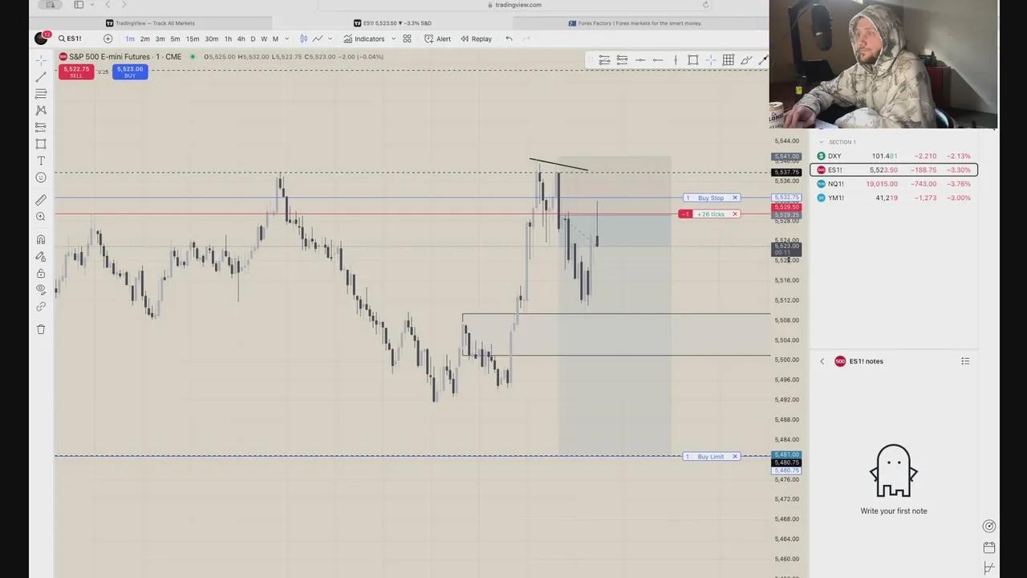Delete drawings with the trash icon
The image size is (1027, 578).
click(41, 329)
